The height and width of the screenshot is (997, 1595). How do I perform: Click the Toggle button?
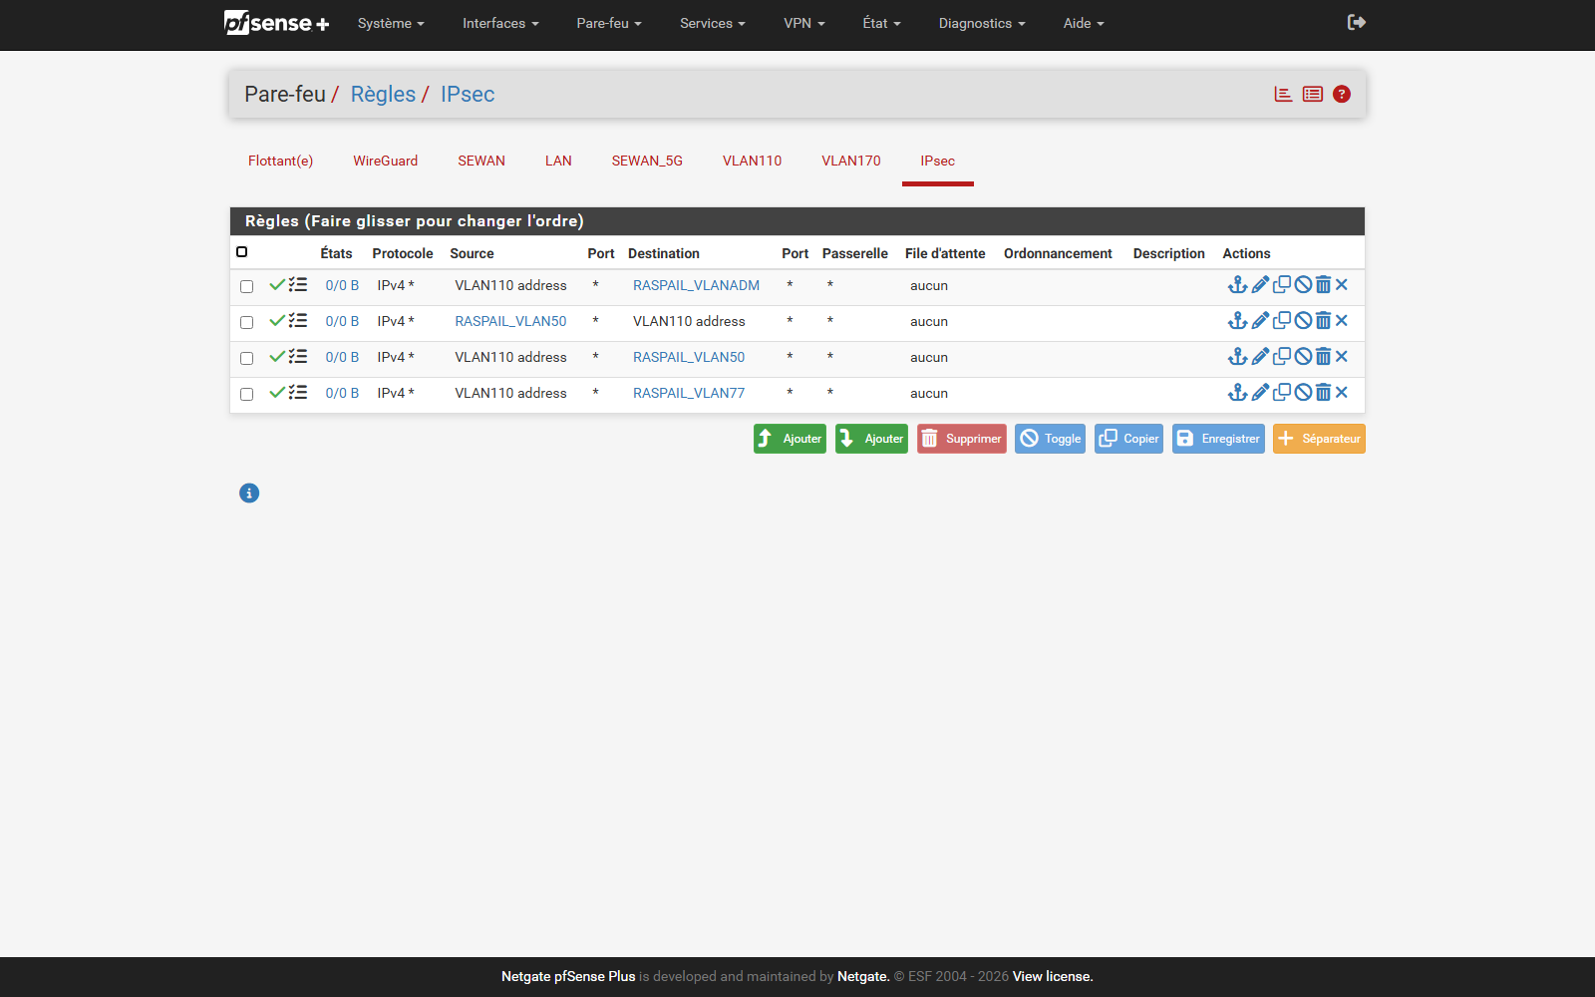[1050, 439]
